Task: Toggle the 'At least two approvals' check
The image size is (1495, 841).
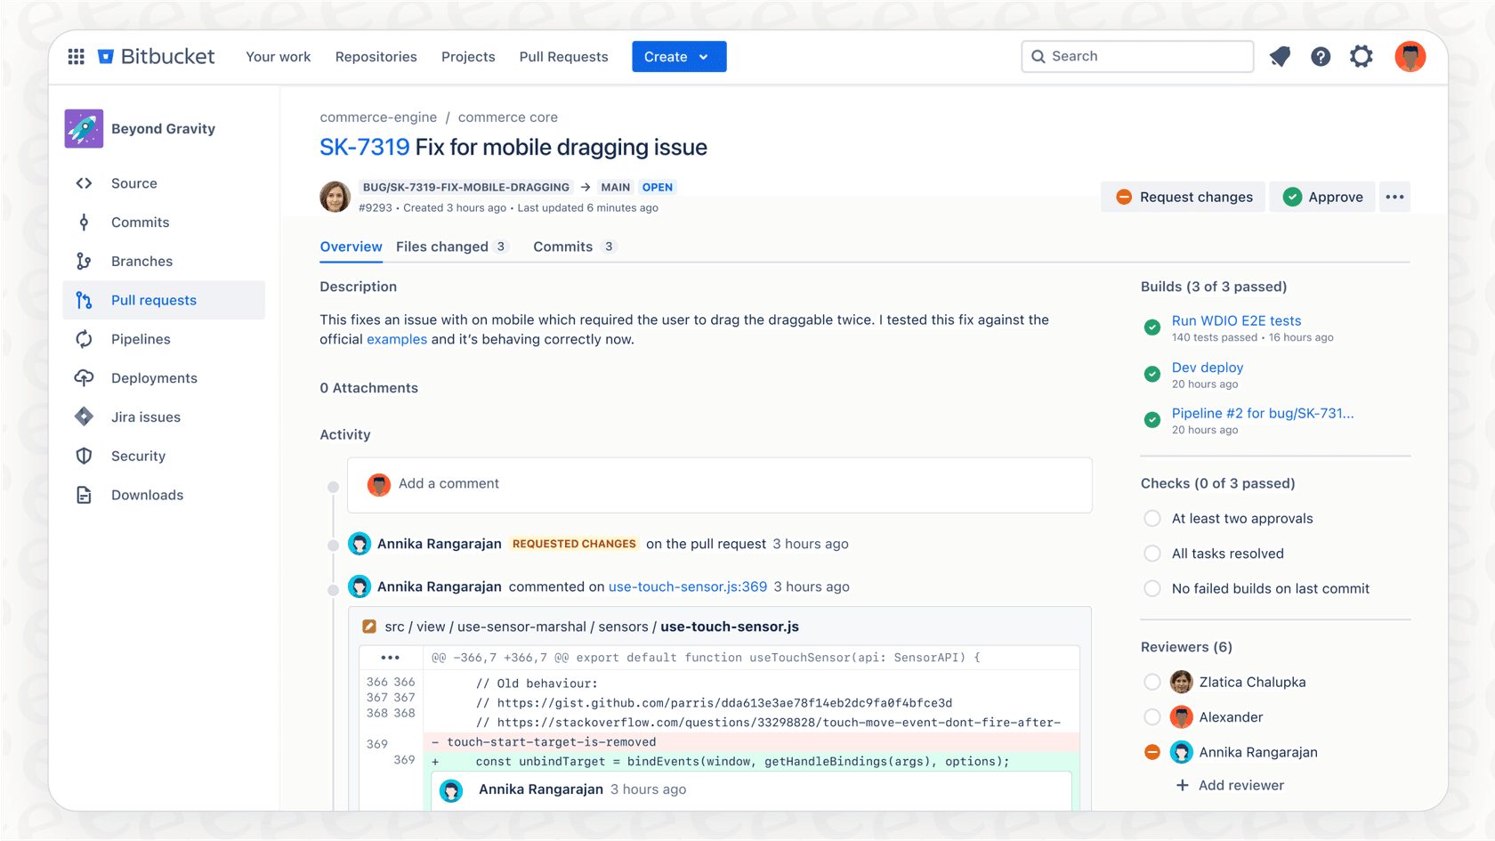Action: point(1152,518)
